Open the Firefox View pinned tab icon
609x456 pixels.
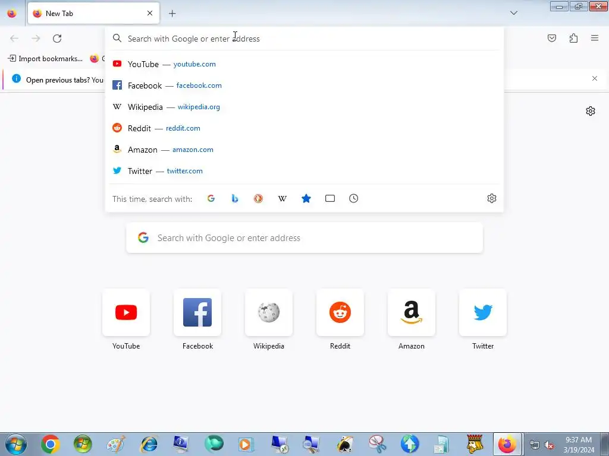click(x=12, y=13)
